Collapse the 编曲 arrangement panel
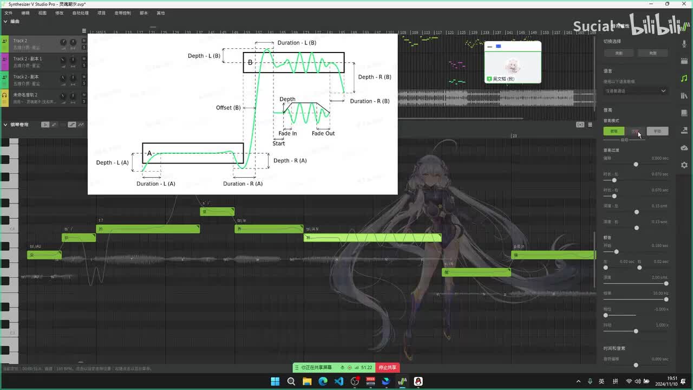This screenshot has height=390, width=693. (5, 22)
